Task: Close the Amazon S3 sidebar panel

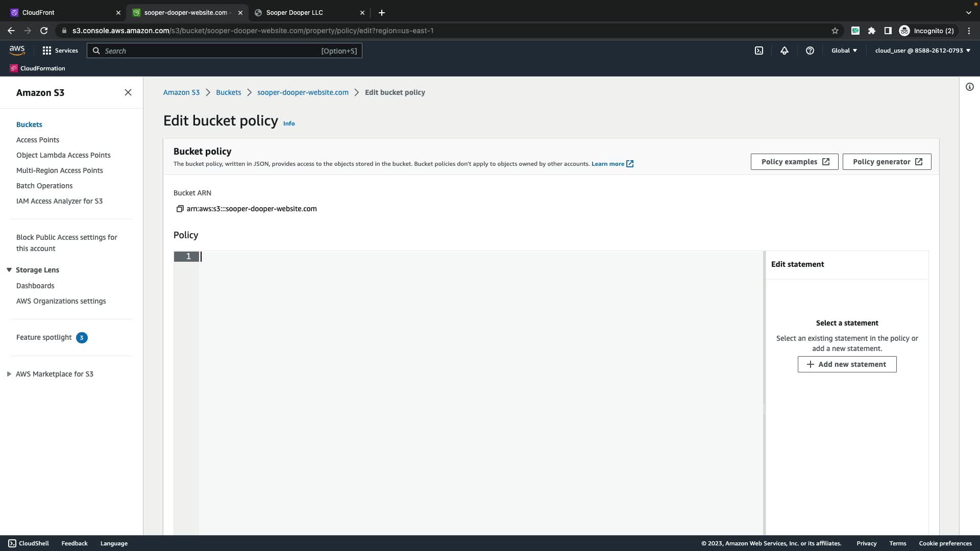Action: (x=128, y=92)
